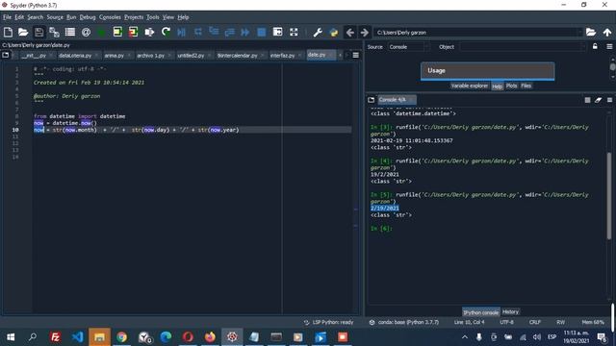Go back to previous cursor position
Screen dimensions: 616x346
click(x=350, y=32)
